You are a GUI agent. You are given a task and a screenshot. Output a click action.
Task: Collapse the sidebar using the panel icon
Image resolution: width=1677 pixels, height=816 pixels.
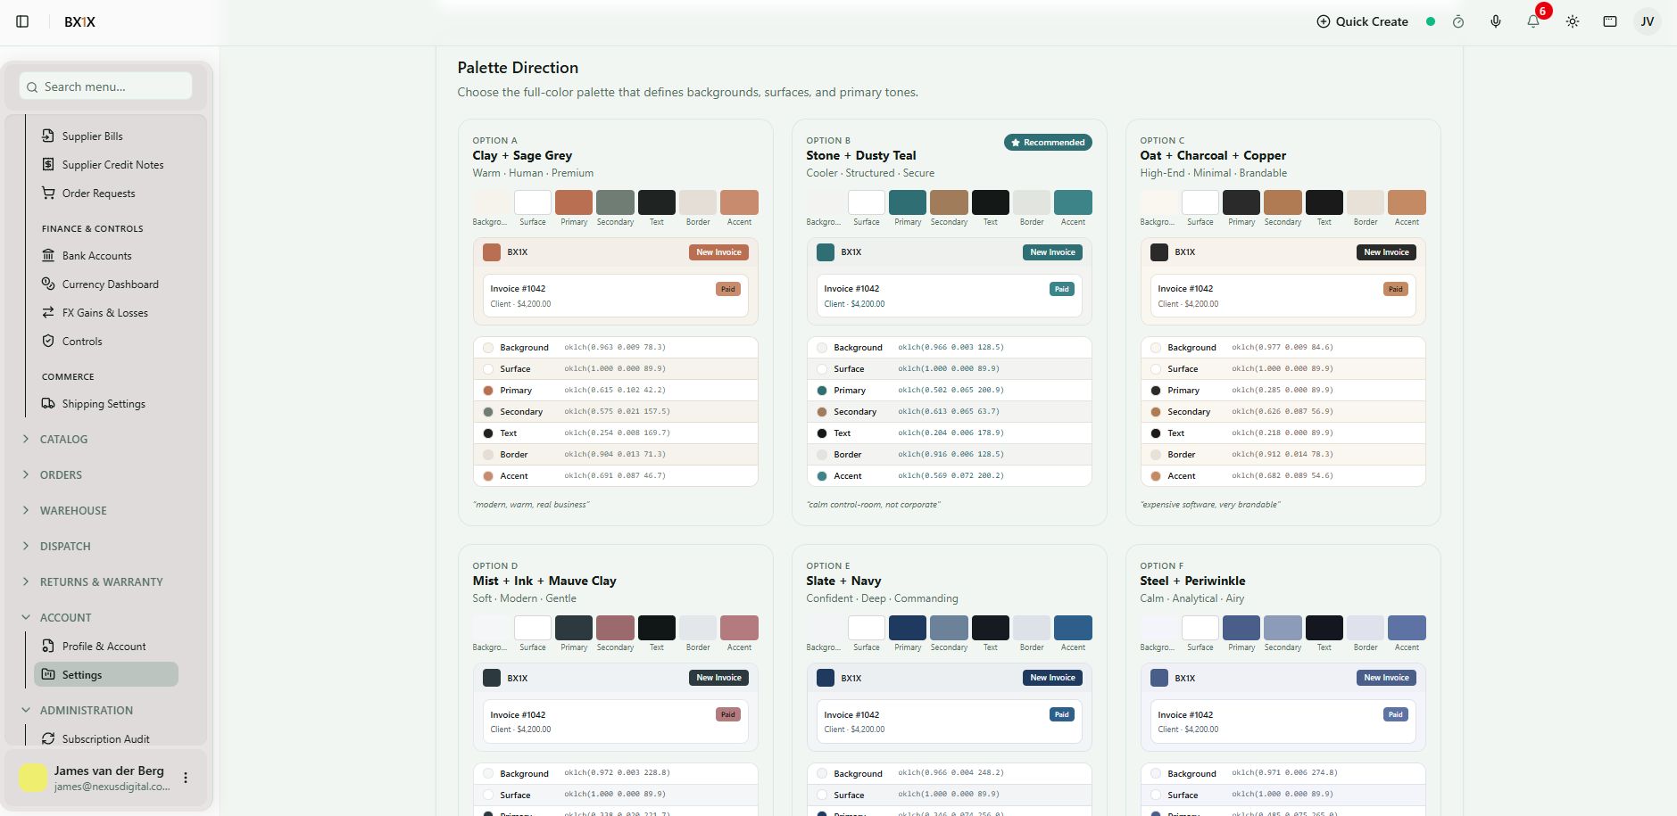[x=22, y=21]
